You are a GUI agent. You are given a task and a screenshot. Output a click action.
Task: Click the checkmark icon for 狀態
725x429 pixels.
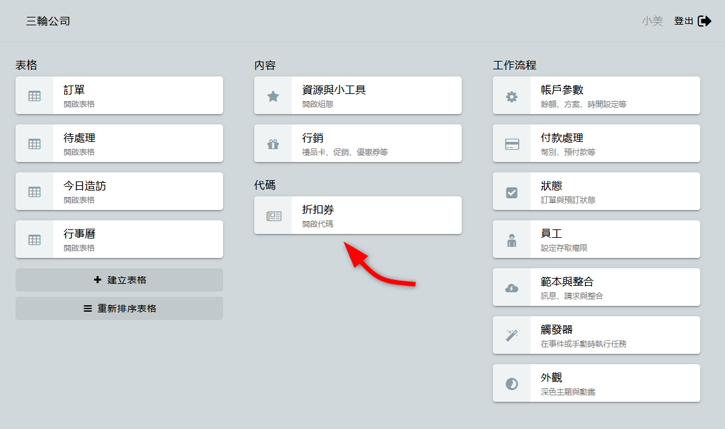(512, 192)
